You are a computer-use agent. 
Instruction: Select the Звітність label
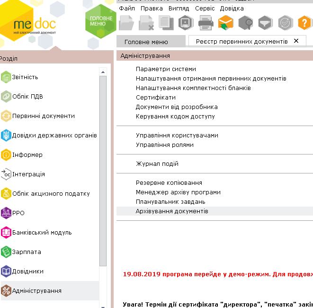(x=25, y=77)
